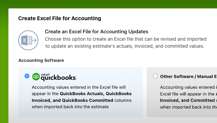Image resolution: width=217 pixels, height=123 pixels.
Task: Click the bold QuickBooks Actuals text
Action: 82,94
